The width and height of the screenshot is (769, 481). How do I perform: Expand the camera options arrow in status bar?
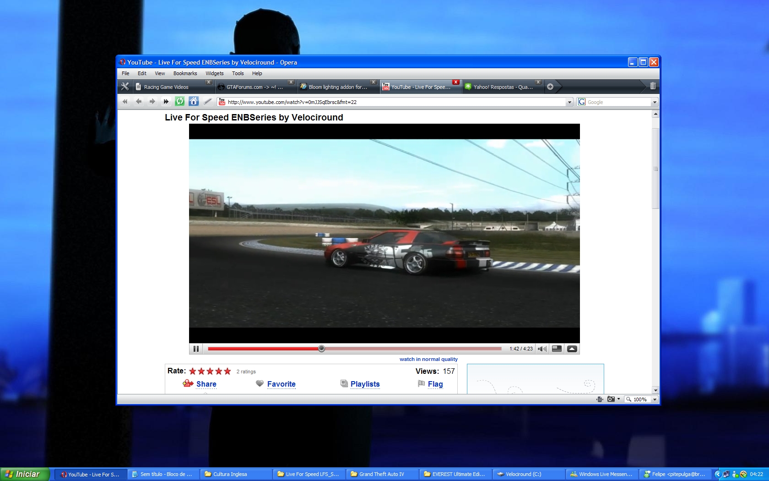pos(618,399)
